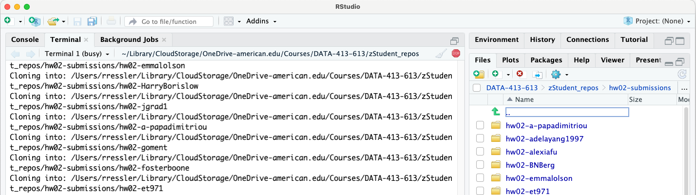
Task: Select the Files tab
Action: [483, 60]
